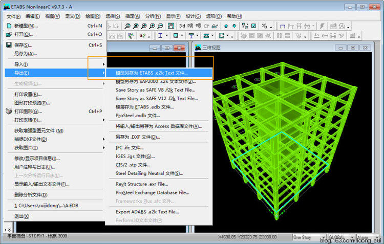The image size is (384, 244).
Task: Open the 帮助(H) menu
Action: pyautogui.click(x=234, y=16)
